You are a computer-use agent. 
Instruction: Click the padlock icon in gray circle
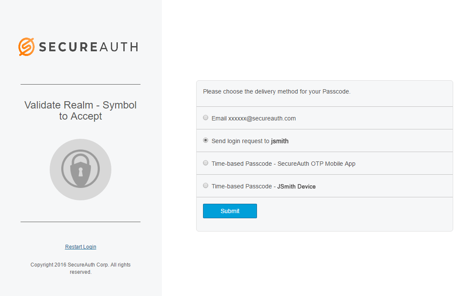81,170
